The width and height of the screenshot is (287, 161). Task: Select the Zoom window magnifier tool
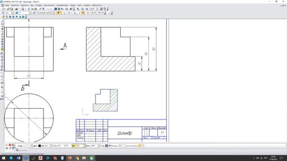click(78, 9)
